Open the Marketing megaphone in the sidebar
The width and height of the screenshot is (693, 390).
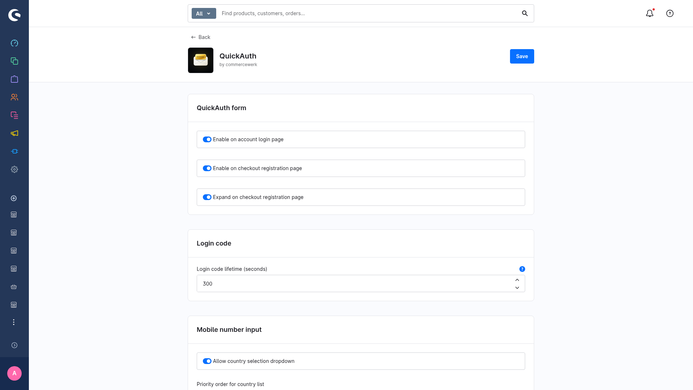click(x=14, y=133)
